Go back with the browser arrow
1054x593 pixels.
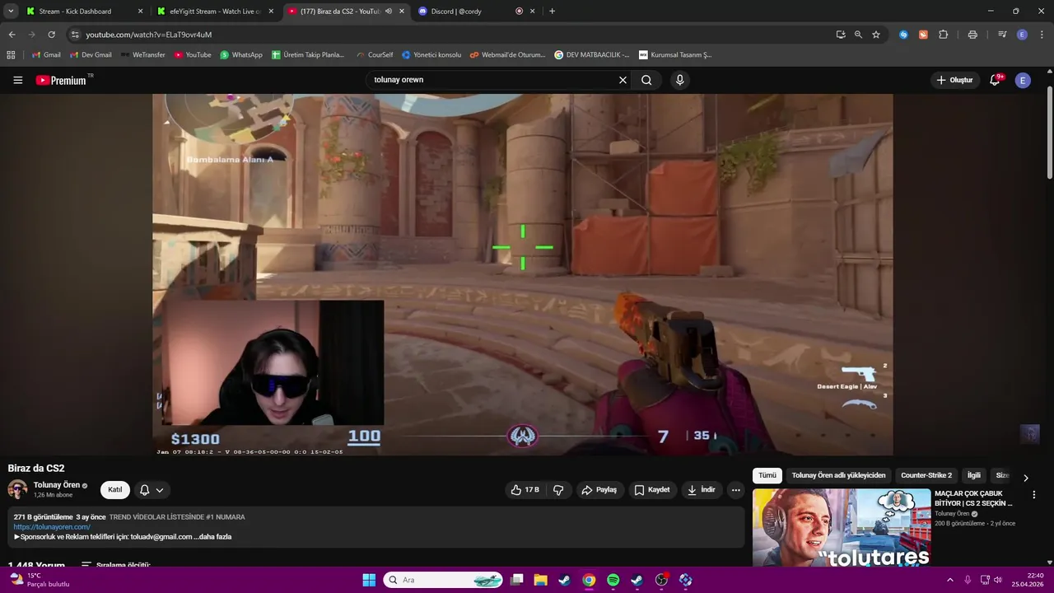click(12, 35)
